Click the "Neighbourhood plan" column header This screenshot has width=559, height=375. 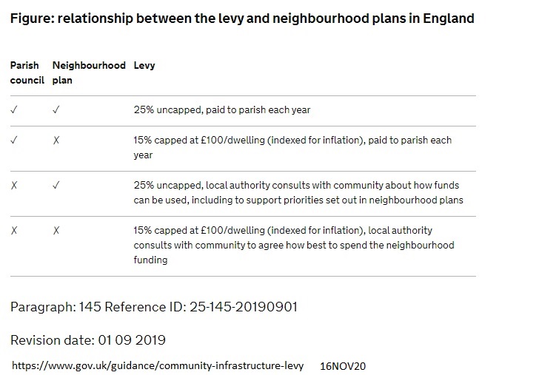tap(89, 72)
